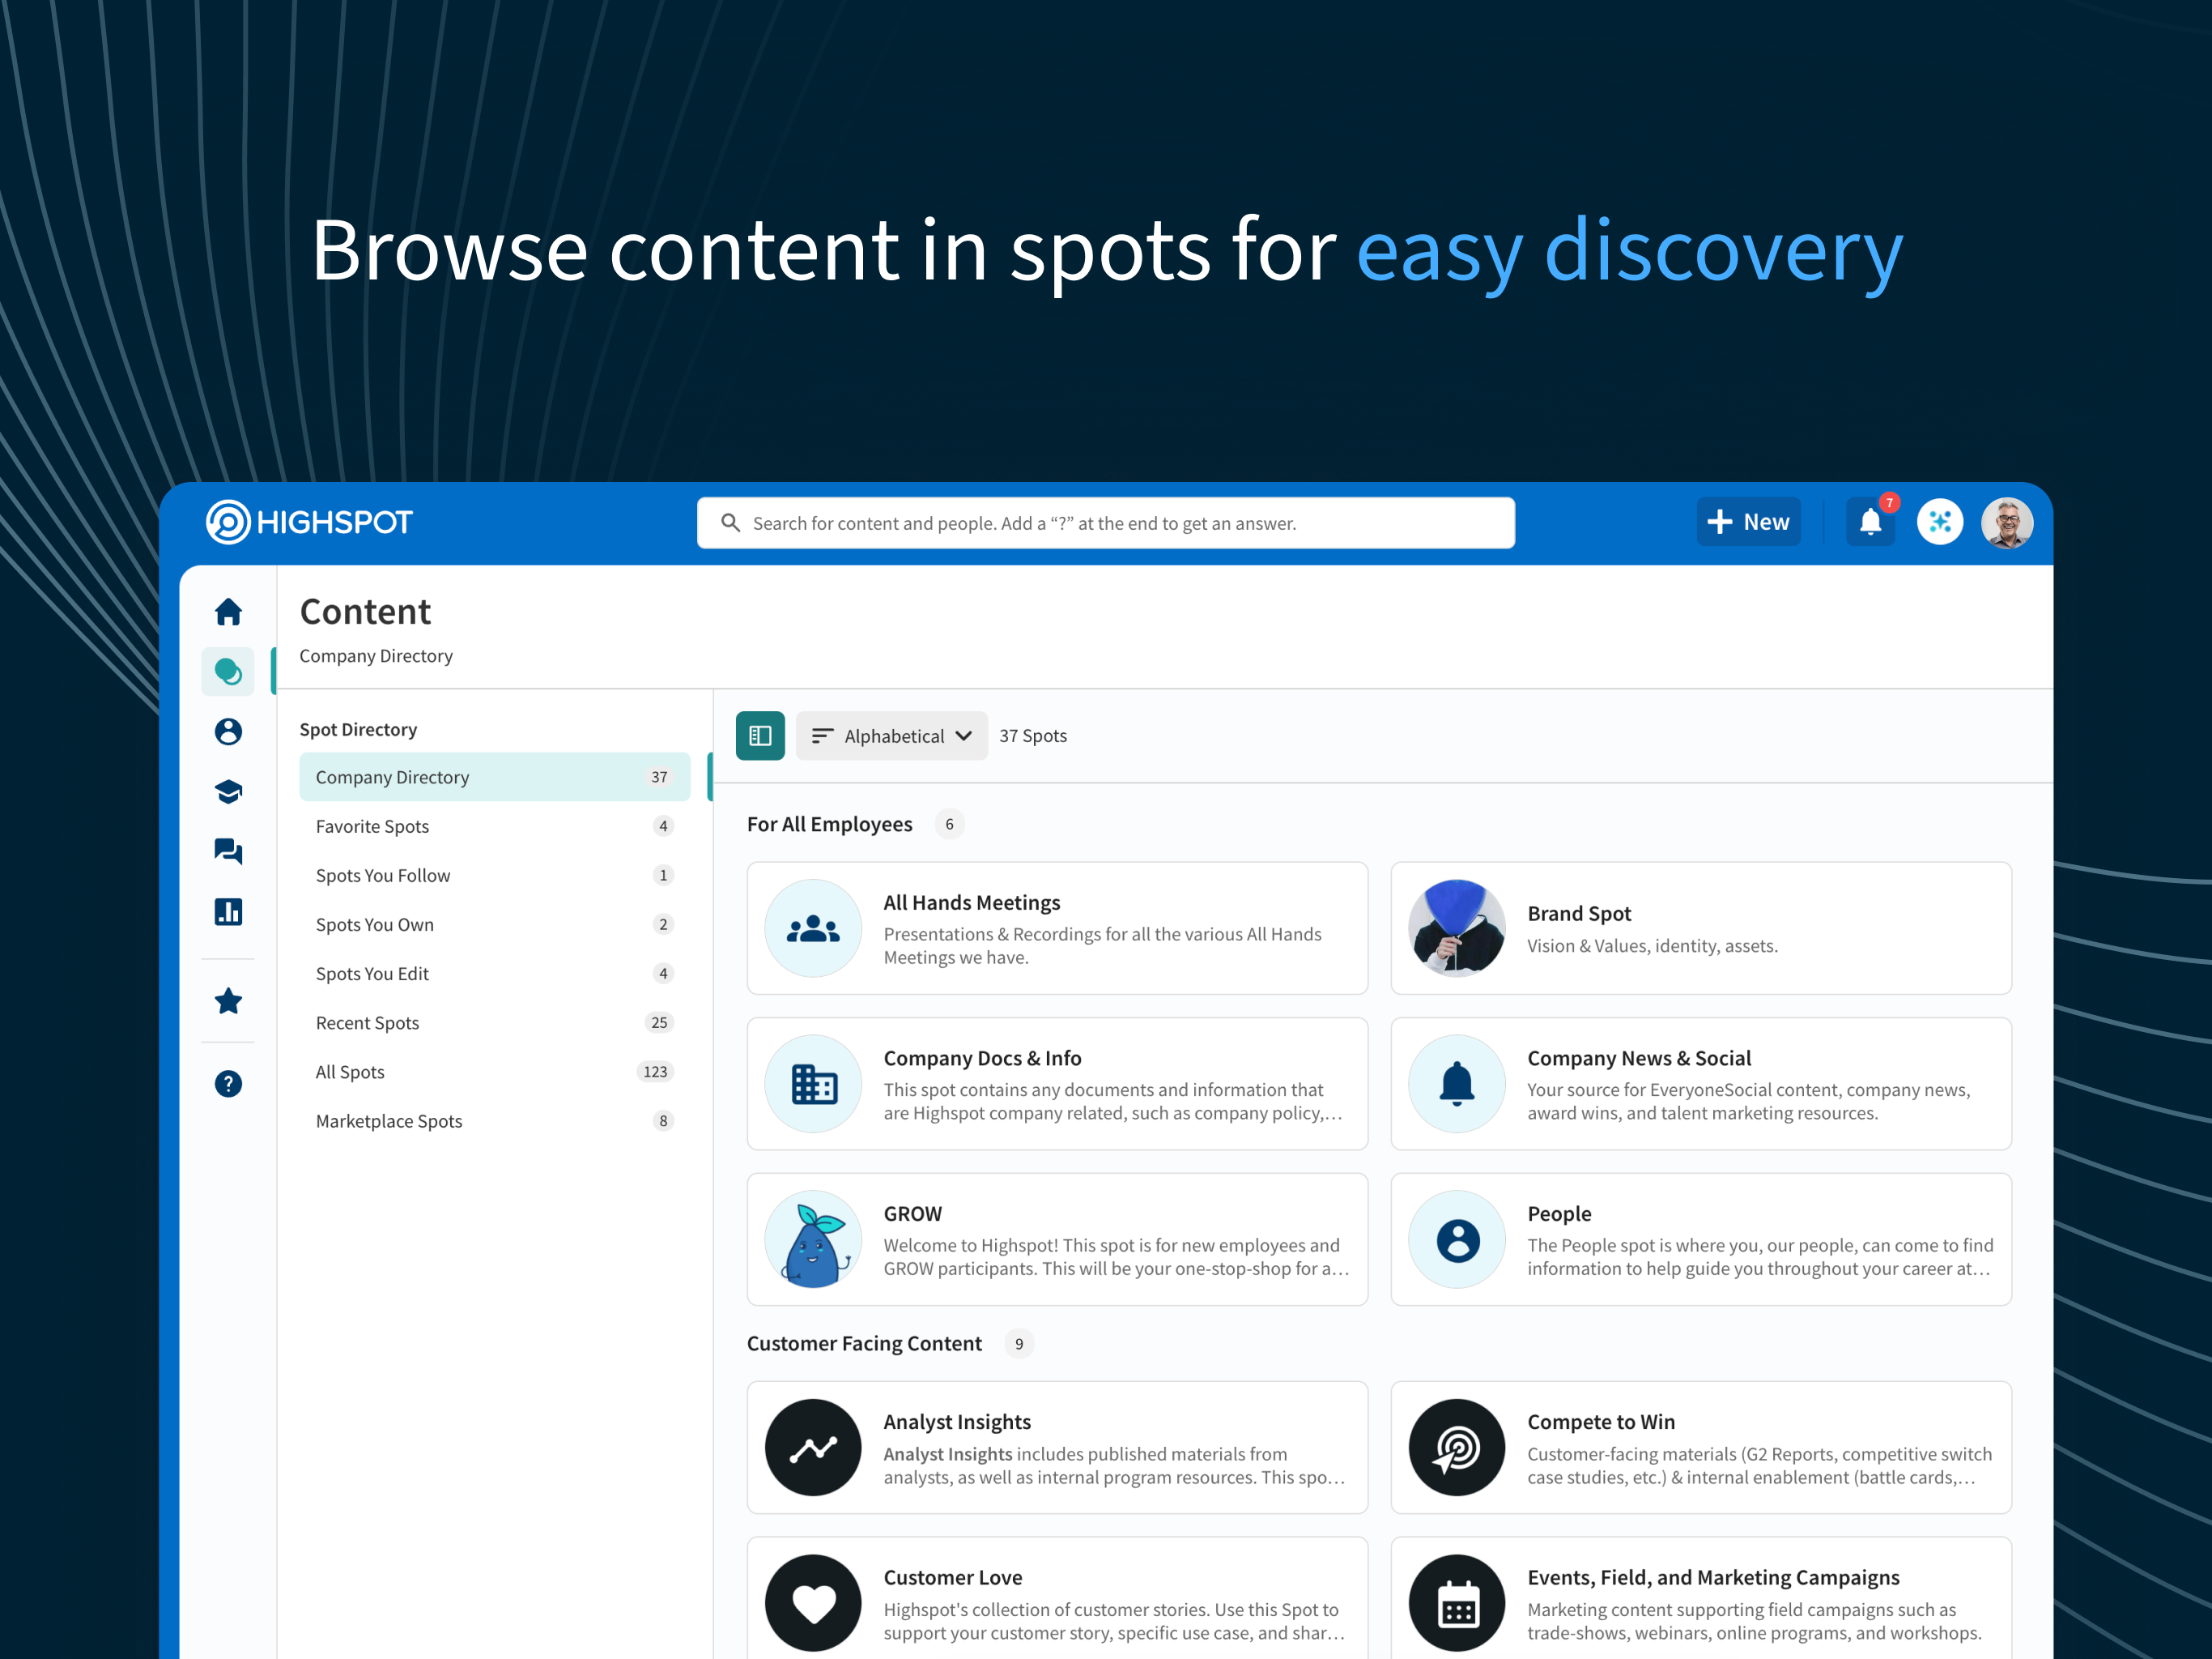Open the Alphabetical sort dropdown

pyautogui.click(x=891, y=736)
